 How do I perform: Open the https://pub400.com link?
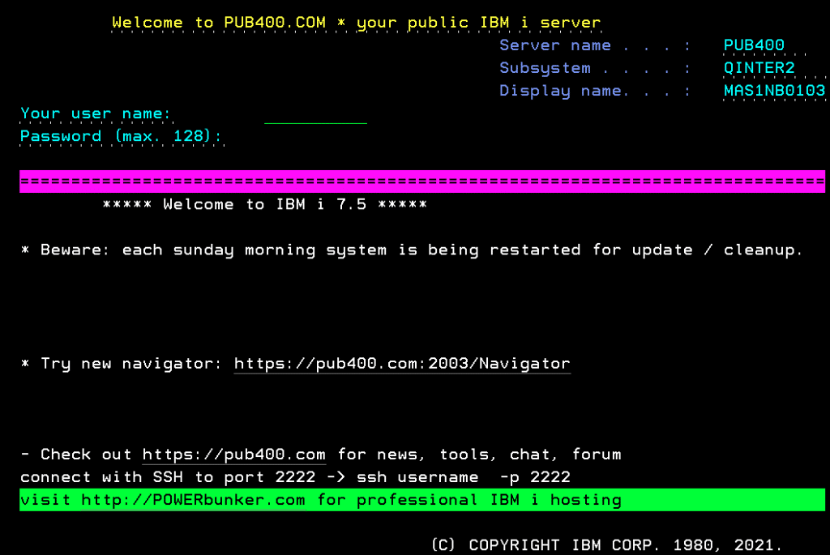tap(234, 455)
